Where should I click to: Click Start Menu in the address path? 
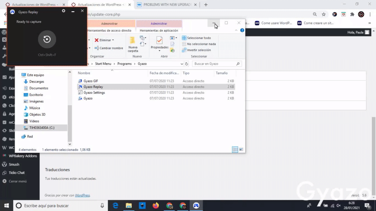coord(103,64)
